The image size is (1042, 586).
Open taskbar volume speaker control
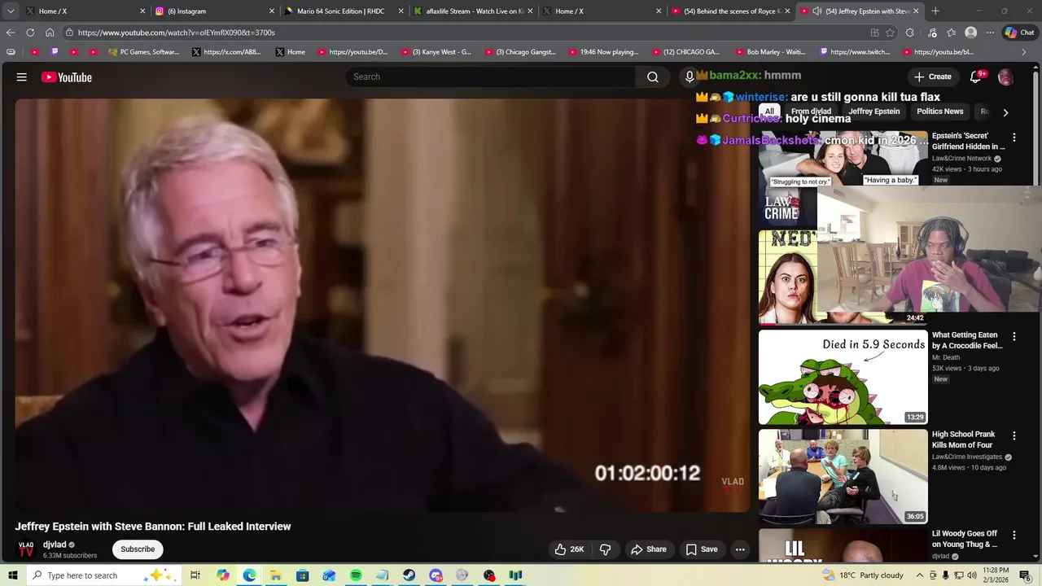click(972, 575)
